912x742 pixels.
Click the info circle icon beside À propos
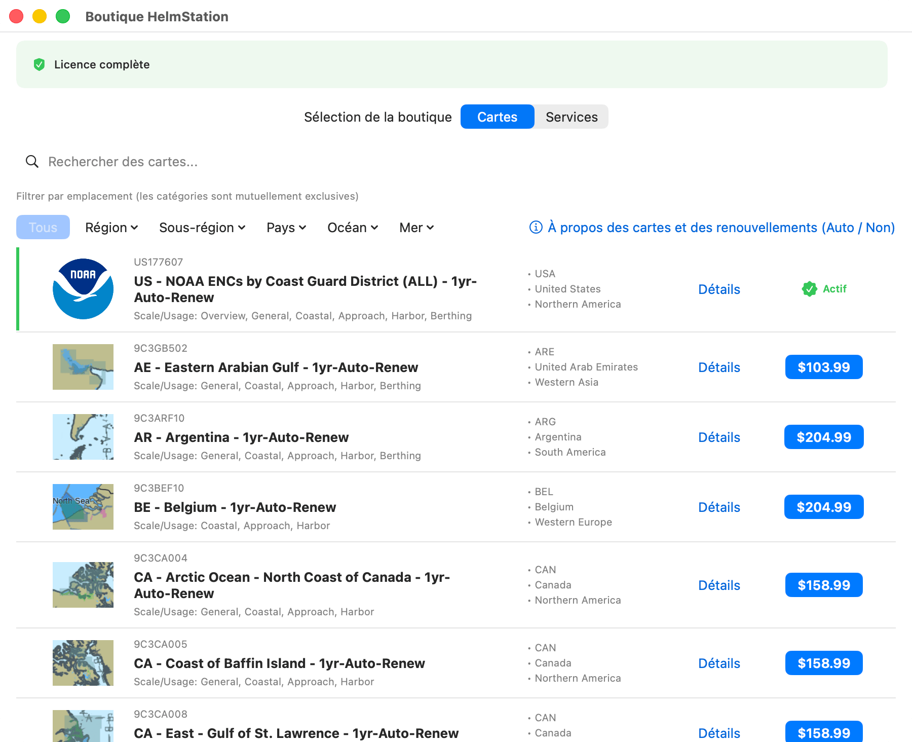click(x=536, y=227)
